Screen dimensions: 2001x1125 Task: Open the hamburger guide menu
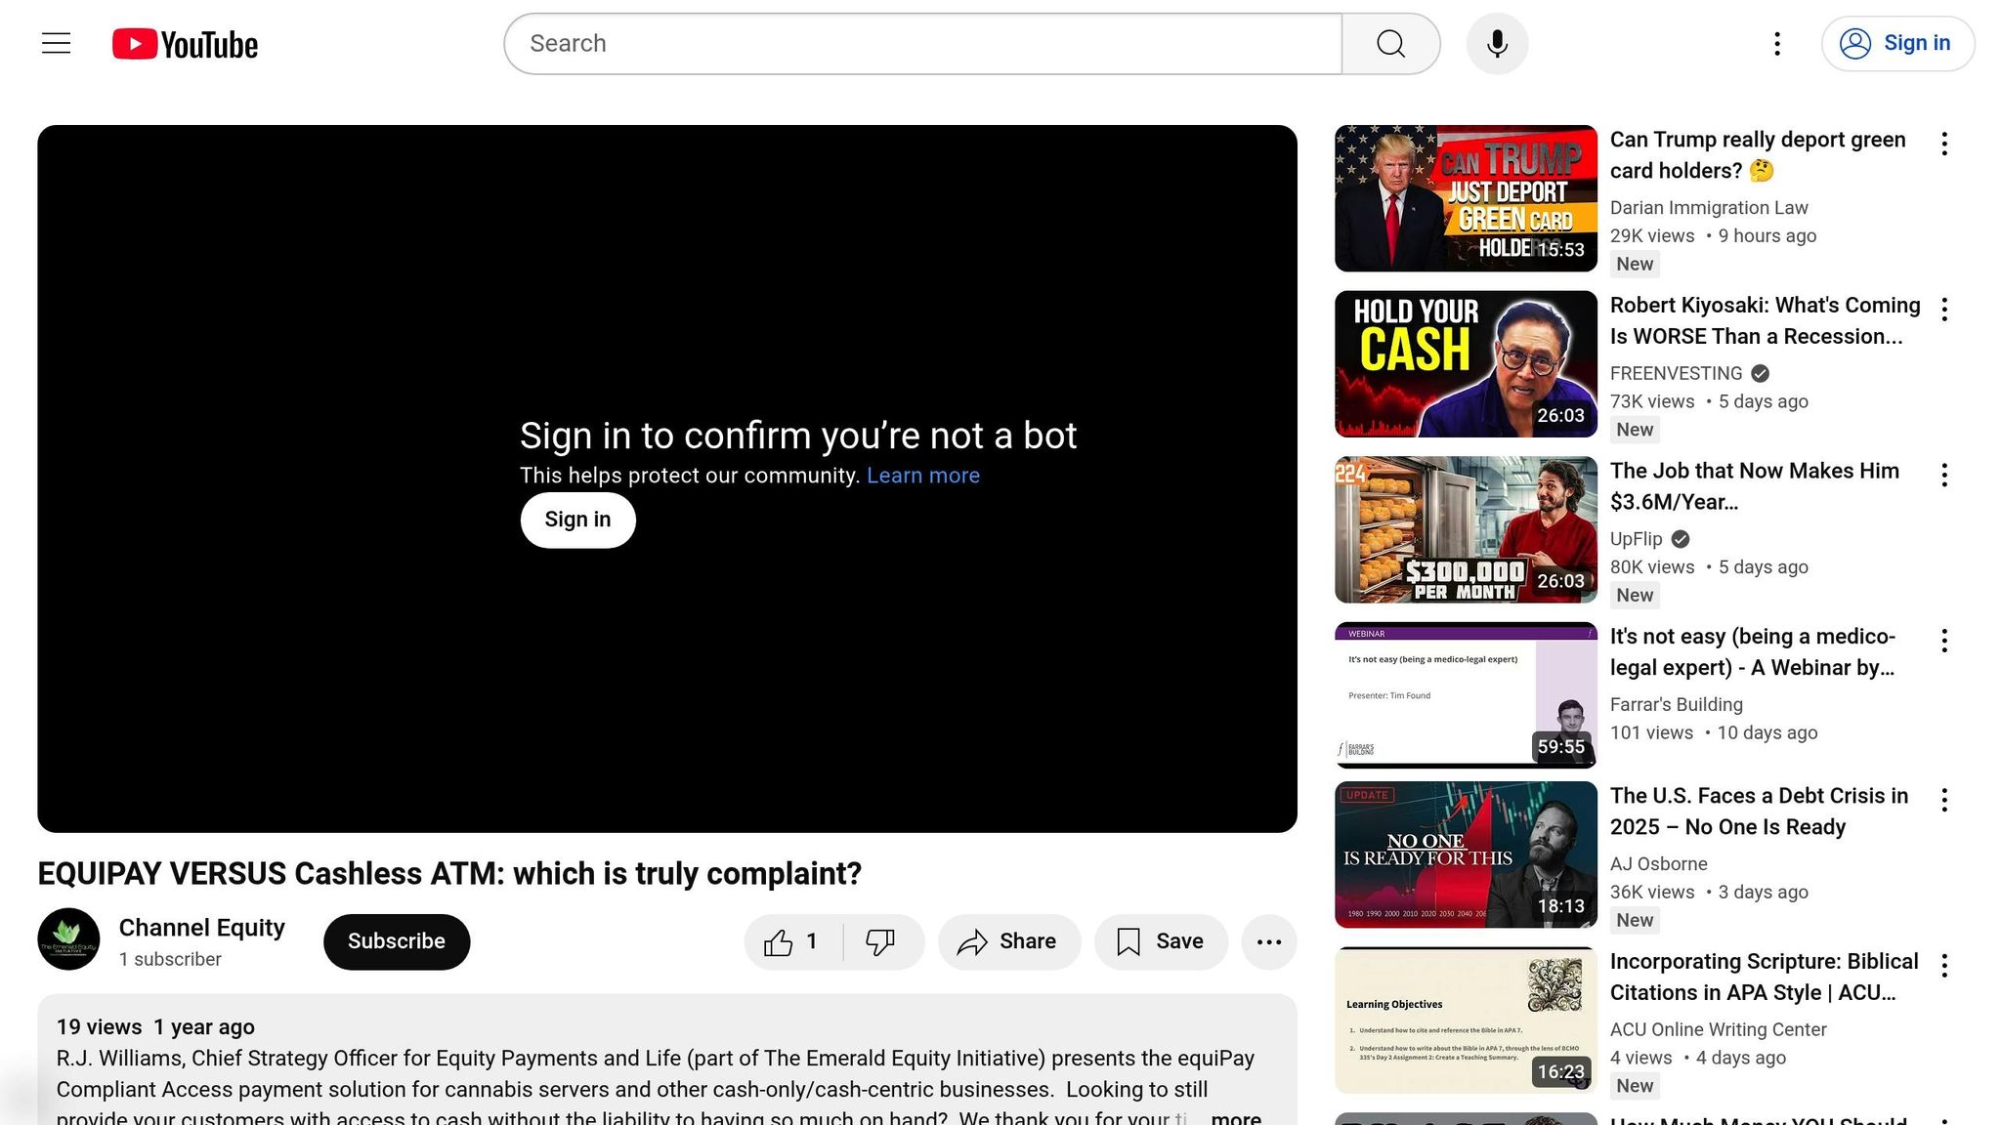point(57,43)
